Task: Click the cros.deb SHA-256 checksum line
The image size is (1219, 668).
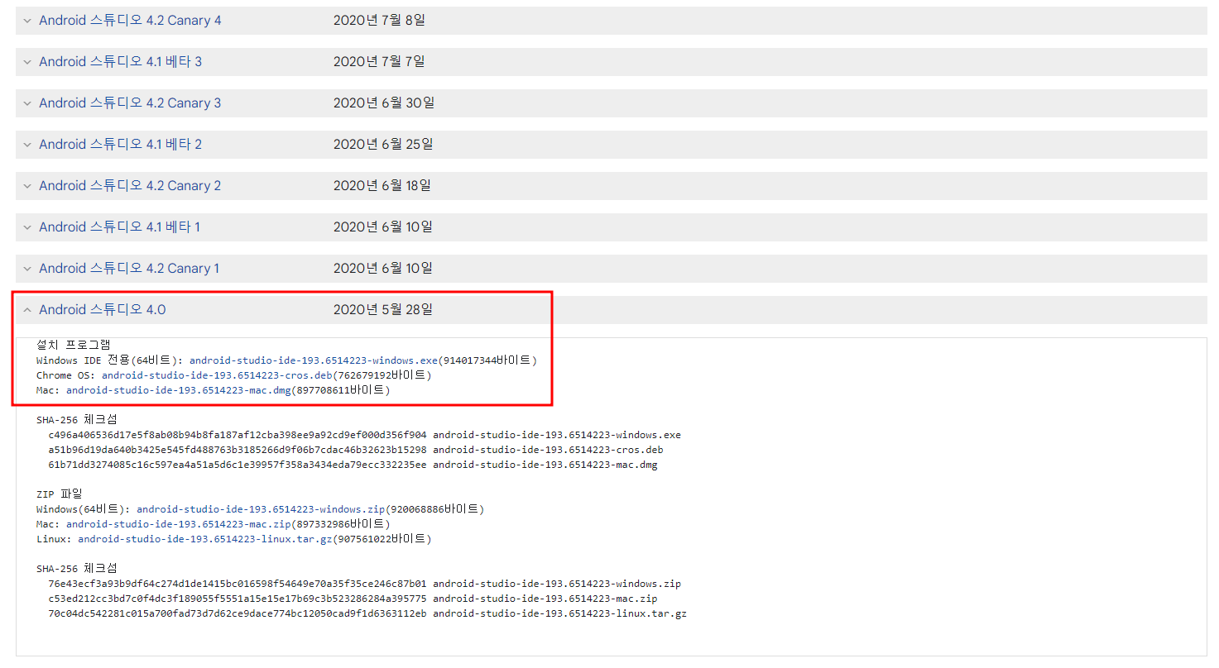Action: click(355, 450)
